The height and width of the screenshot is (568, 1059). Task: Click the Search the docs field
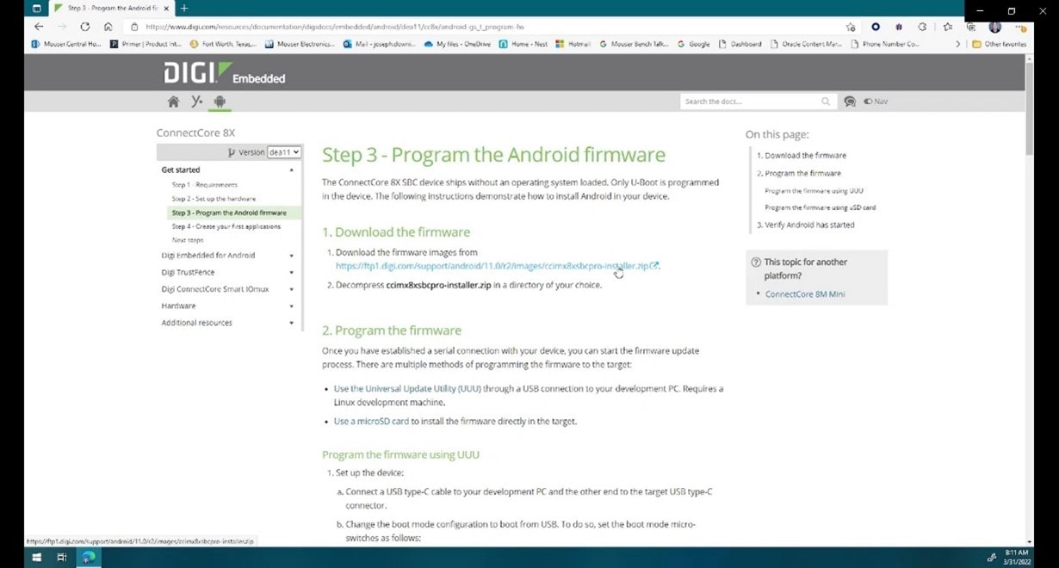pyautogui.click(x=747, y=102)
